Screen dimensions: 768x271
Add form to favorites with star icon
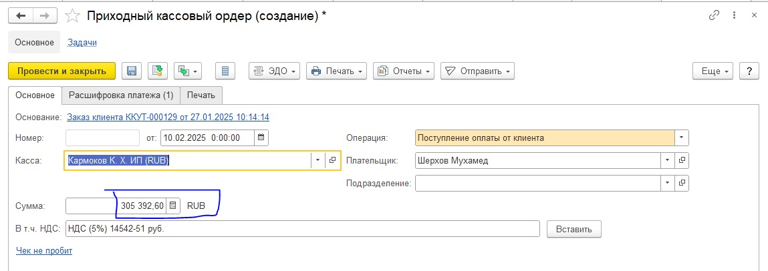point(72,16)
